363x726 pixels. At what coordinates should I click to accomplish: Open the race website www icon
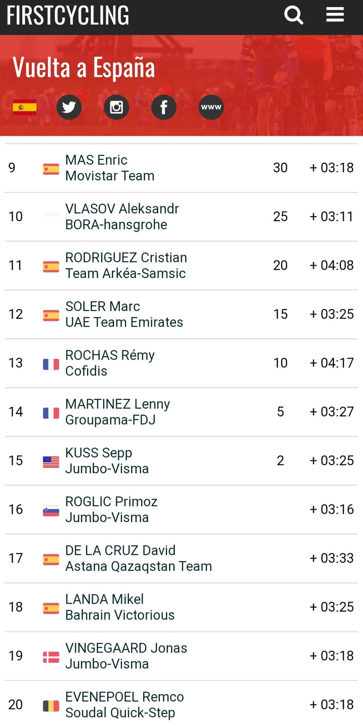click(211, 107)
